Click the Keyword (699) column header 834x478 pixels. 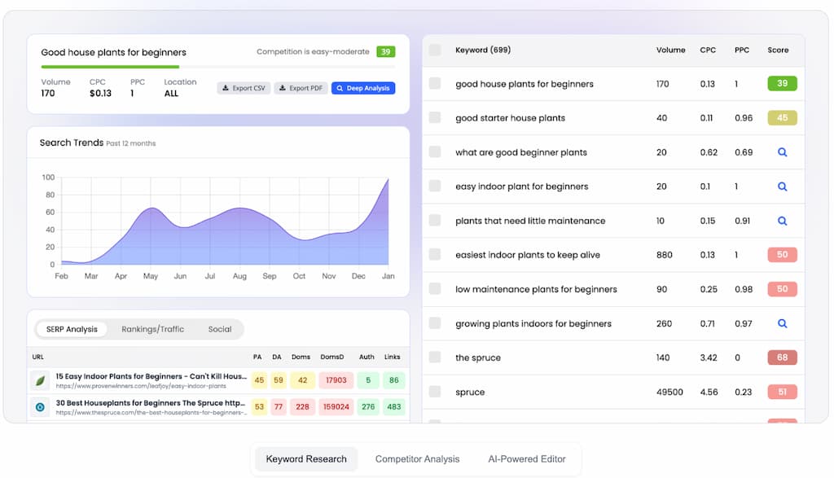[483, 50]
